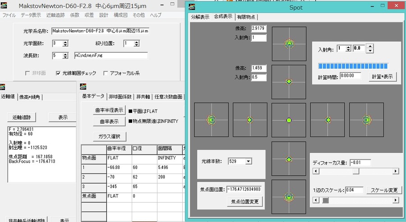
Task: Toggle the 非球面 checkbox
Action: point(28,73)
